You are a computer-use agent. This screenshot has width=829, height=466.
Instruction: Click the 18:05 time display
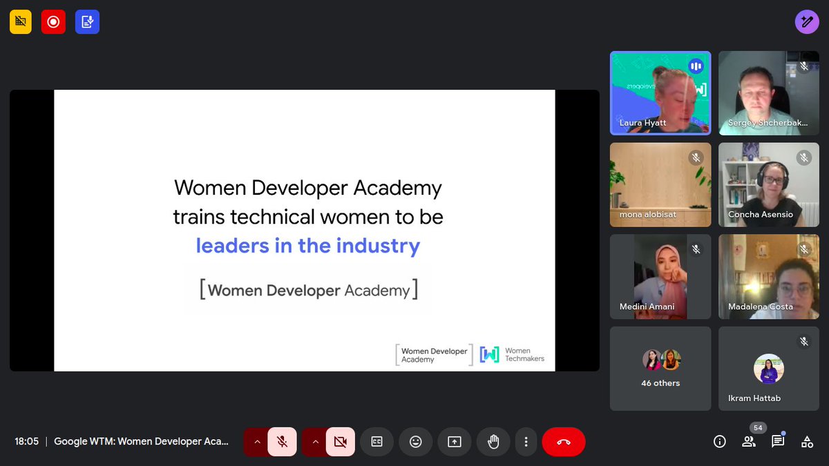[x=27, y=441]
